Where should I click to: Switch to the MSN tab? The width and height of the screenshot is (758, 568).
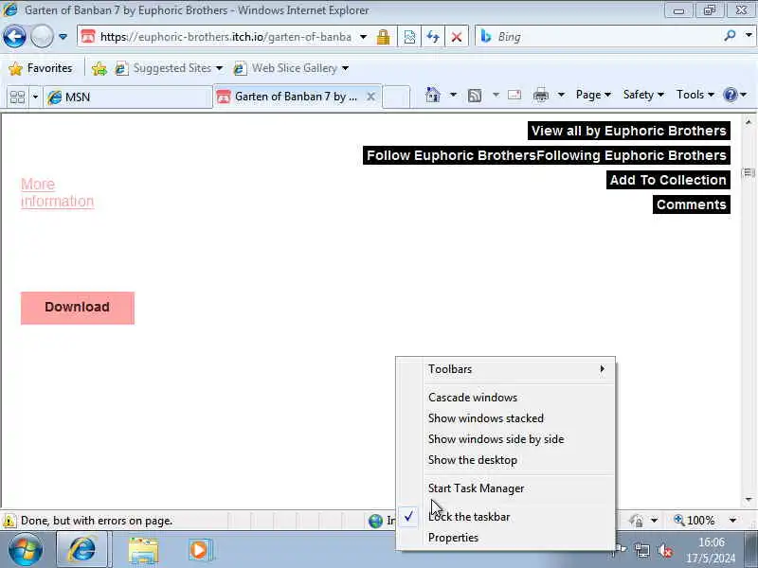coord(127,98)
